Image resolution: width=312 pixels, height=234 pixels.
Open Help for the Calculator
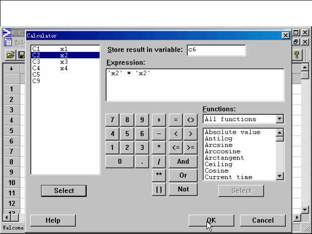pos(53,220)
